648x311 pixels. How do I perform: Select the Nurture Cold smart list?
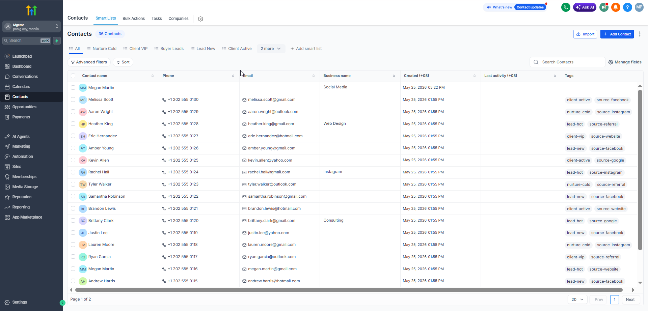tap(102, 49)
